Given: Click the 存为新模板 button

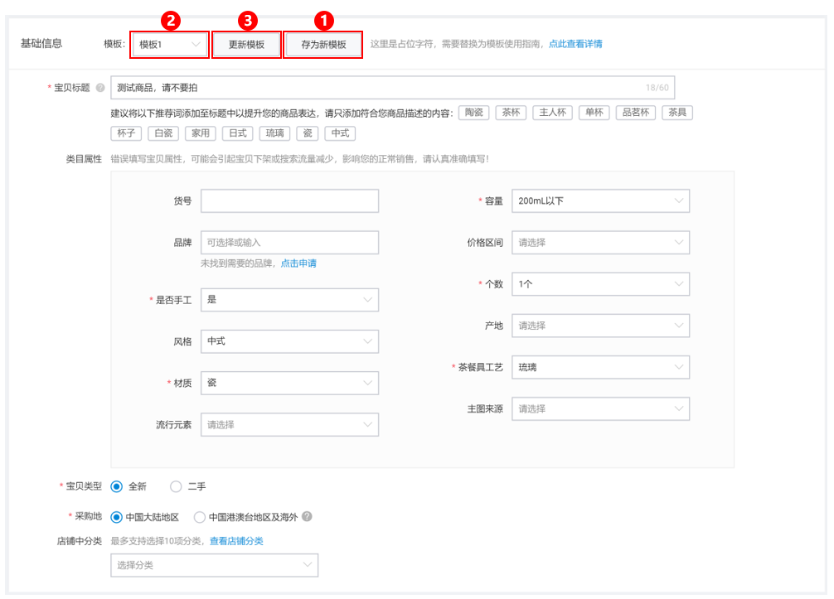Looking at the screenshot, I should coord(321,45).
